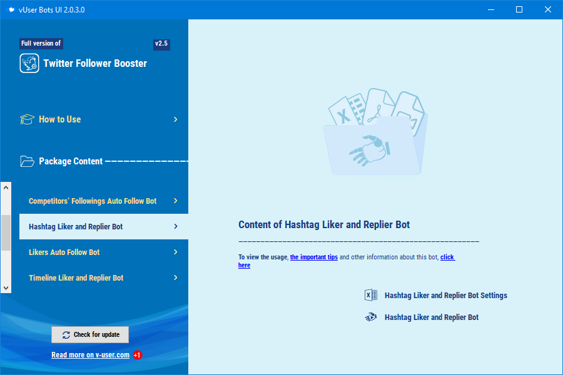Open the important tips link
The image size is (563, 375).
[314, 257]
